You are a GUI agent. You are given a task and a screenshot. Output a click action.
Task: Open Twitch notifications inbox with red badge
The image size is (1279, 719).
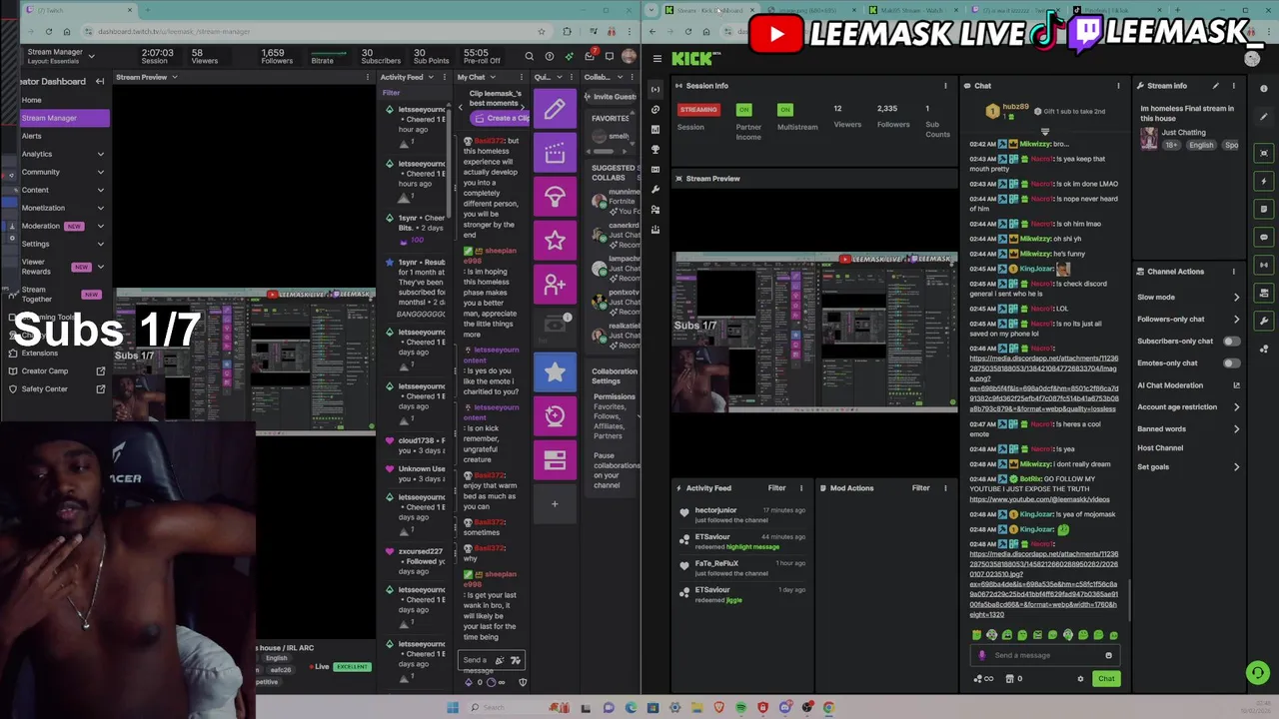pos(590,56)
